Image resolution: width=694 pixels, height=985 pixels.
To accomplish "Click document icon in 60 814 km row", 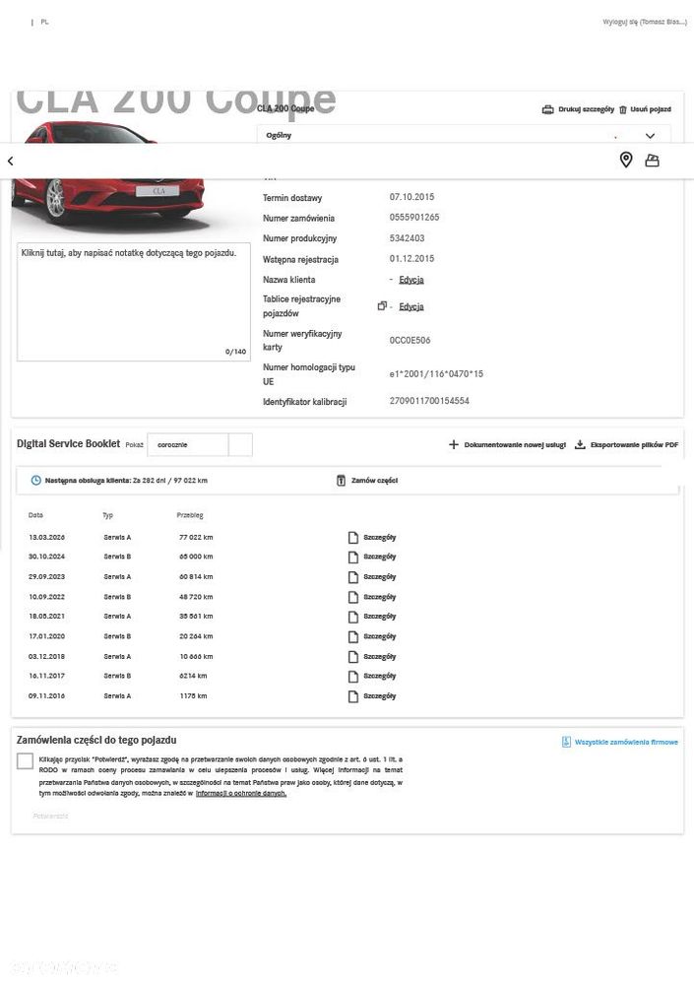I will [x=353, y=577].
